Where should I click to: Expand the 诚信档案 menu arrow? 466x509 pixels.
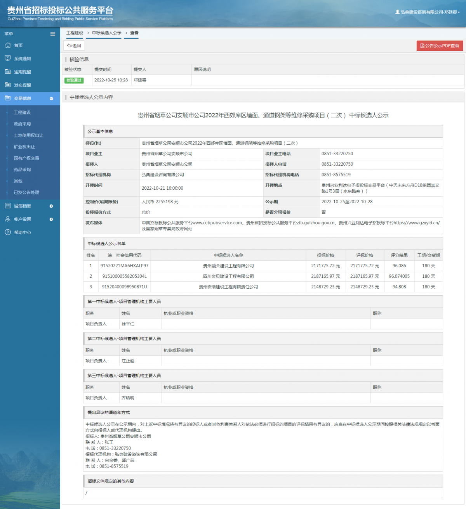[x=51, y=206]
